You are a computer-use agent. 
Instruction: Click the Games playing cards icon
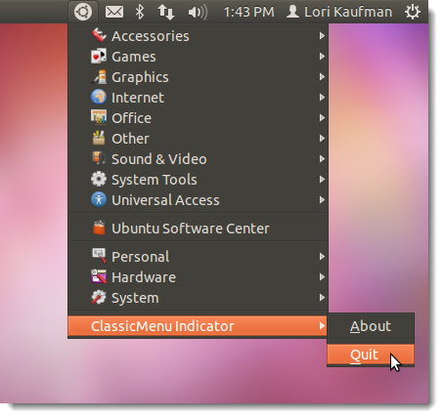[99, 57]
